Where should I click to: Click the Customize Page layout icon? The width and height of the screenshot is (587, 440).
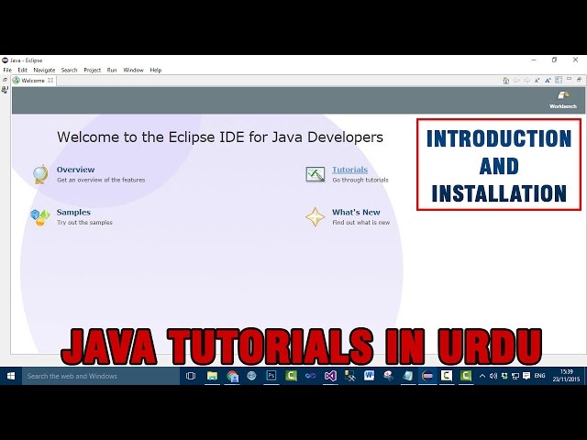coord(559,80)
